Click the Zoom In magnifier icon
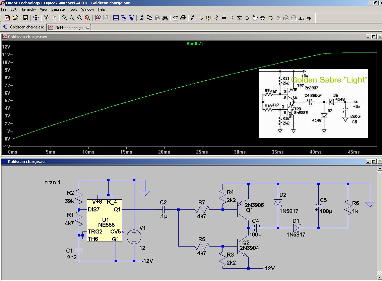The width and height of the screenshot is (382, 281). (x=64, y=18)
